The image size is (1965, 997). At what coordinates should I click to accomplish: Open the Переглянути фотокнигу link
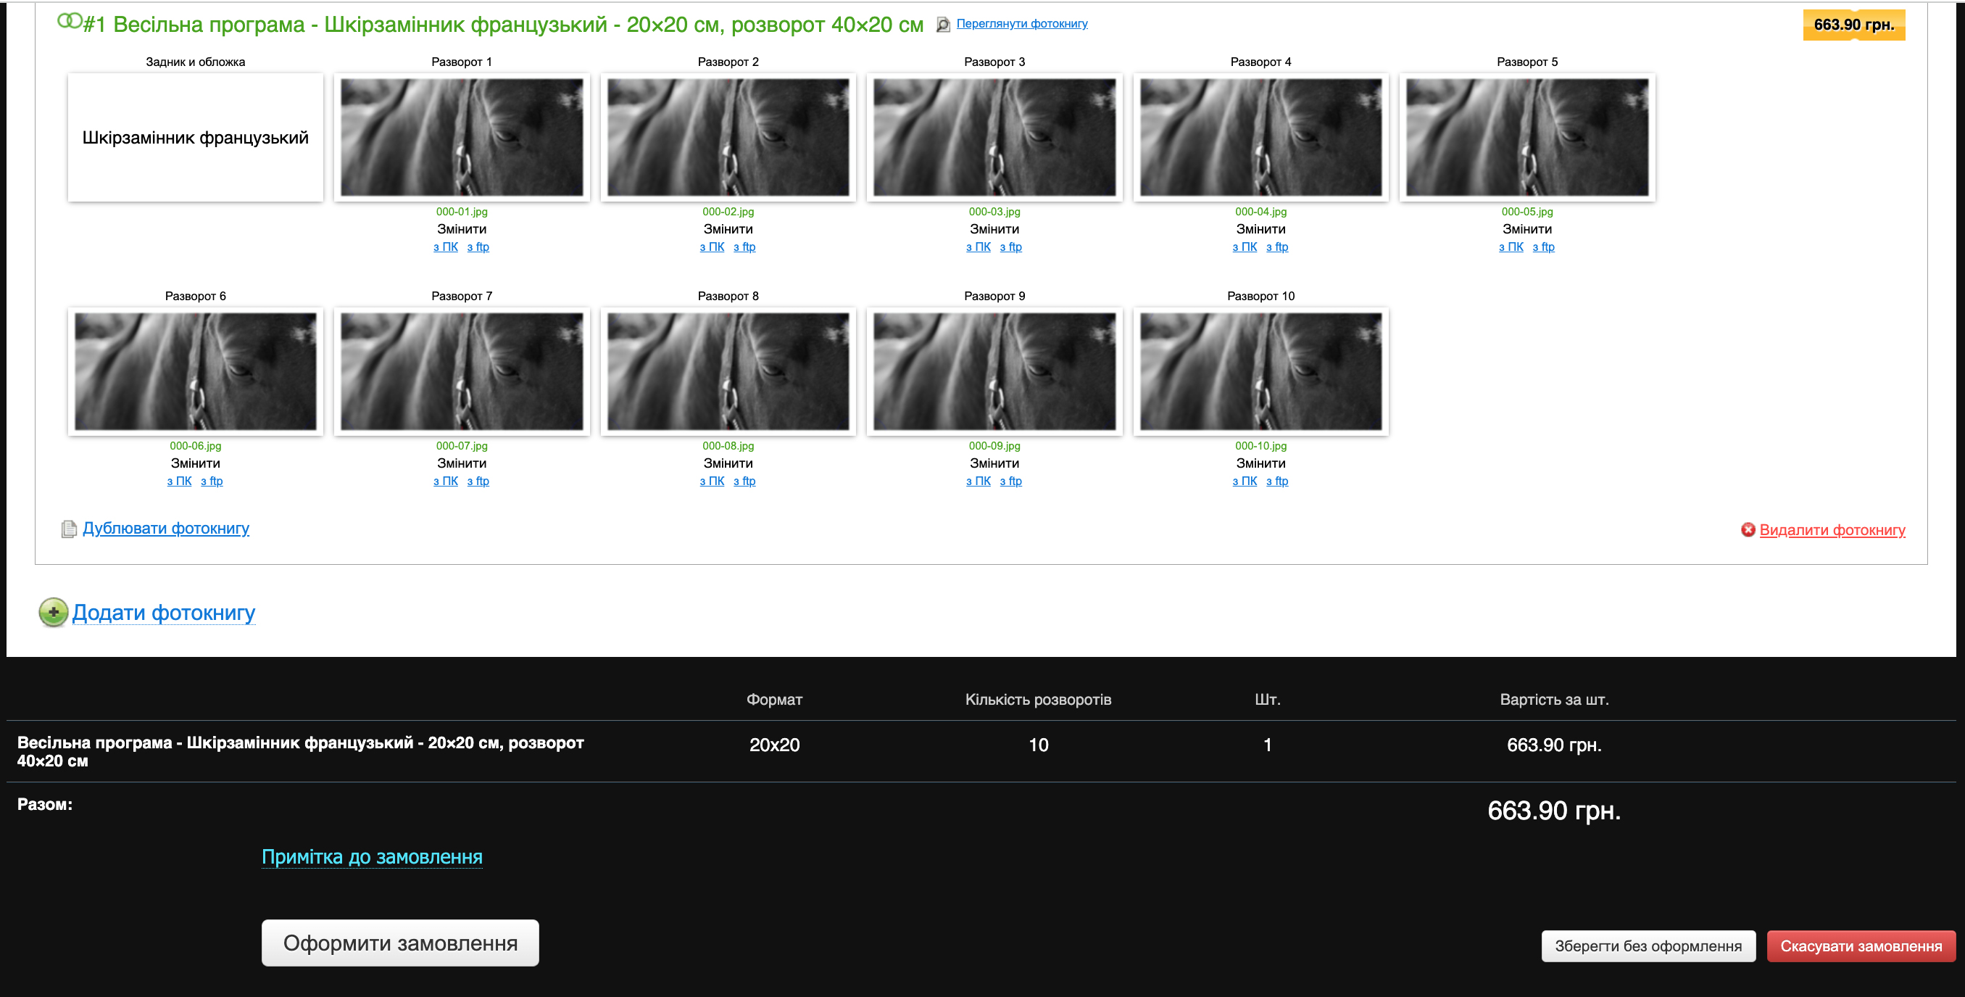(1021, 24)
